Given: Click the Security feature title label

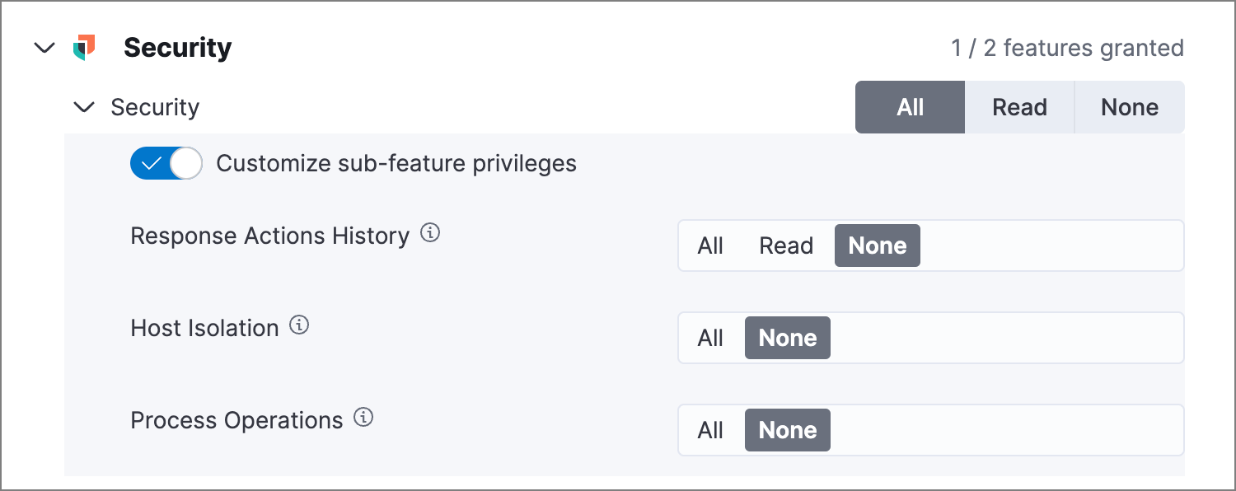Looking at the screenshot, I should tap(178, 47).
